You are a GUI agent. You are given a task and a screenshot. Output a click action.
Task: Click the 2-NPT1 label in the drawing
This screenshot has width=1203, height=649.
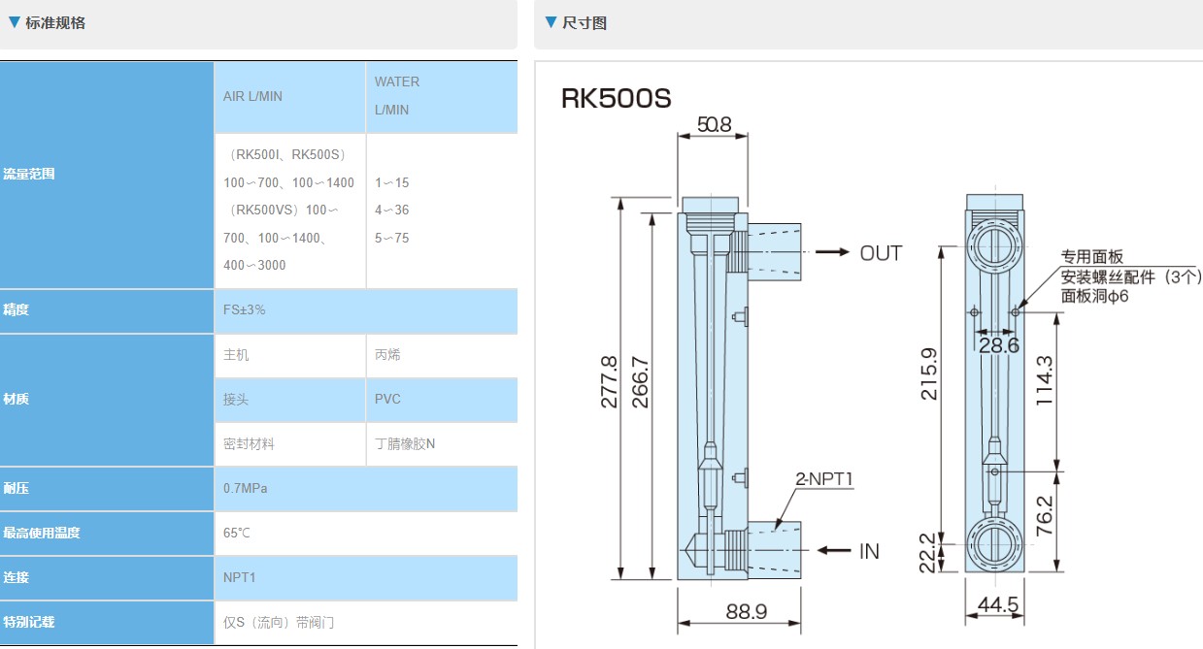coord(825,477)
